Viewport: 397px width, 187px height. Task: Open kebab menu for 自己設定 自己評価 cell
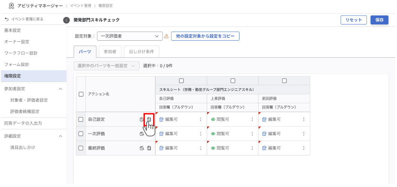201,119
